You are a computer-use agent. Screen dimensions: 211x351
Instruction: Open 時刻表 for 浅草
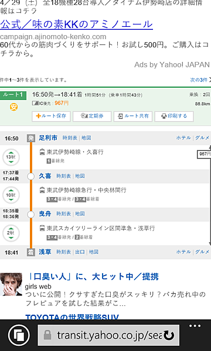[64, 252]
